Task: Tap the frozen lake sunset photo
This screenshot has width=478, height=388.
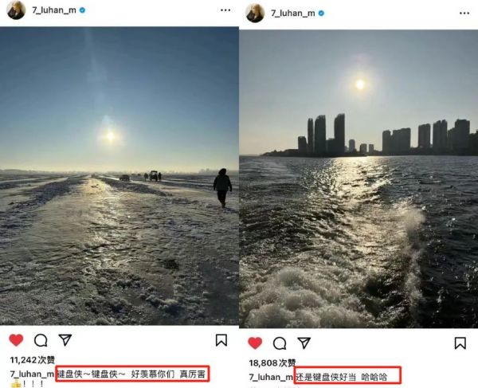Action: (119, 176)
